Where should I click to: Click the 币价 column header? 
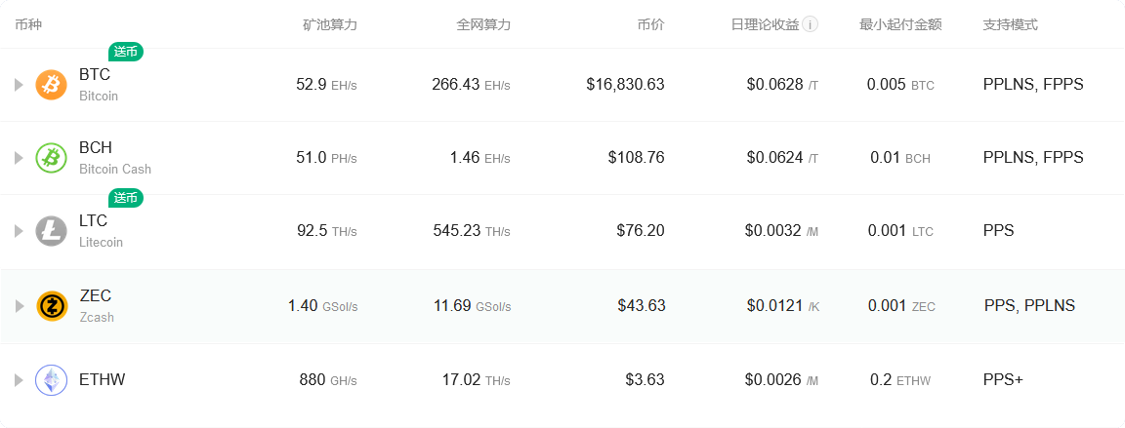[650, 25]
